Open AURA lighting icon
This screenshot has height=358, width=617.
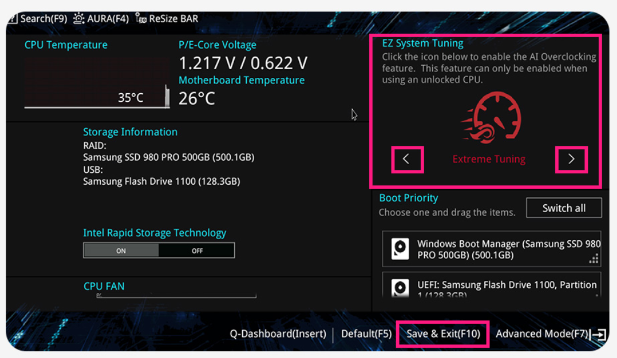pos(80,18)
